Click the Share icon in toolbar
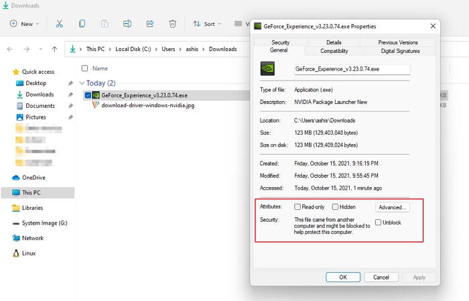This screenshot has width=469, height=301. point(150,23)
